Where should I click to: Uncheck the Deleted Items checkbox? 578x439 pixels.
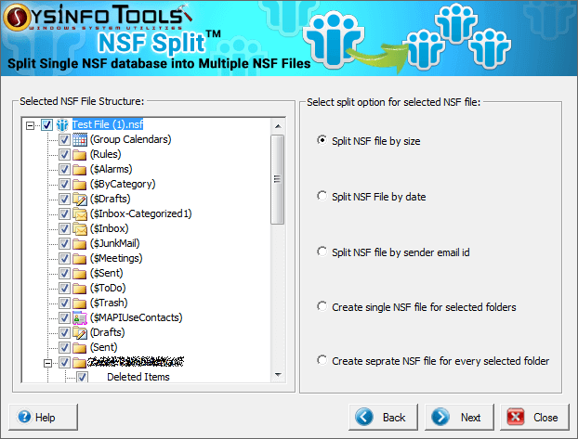coord(82,377)
